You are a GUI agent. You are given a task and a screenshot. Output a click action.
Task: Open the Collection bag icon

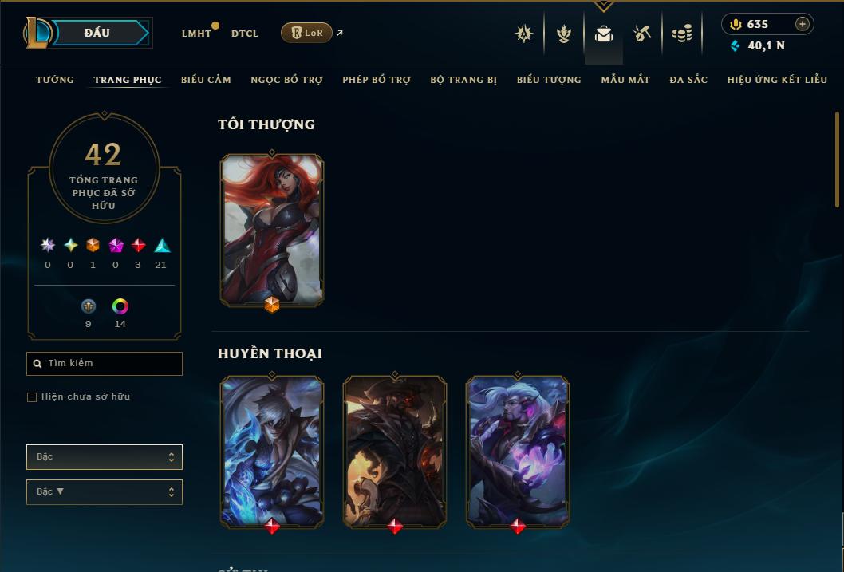click(x=603, y=34)
